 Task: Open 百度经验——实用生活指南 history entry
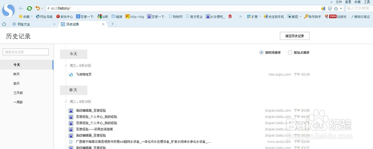tap(94, 129)
